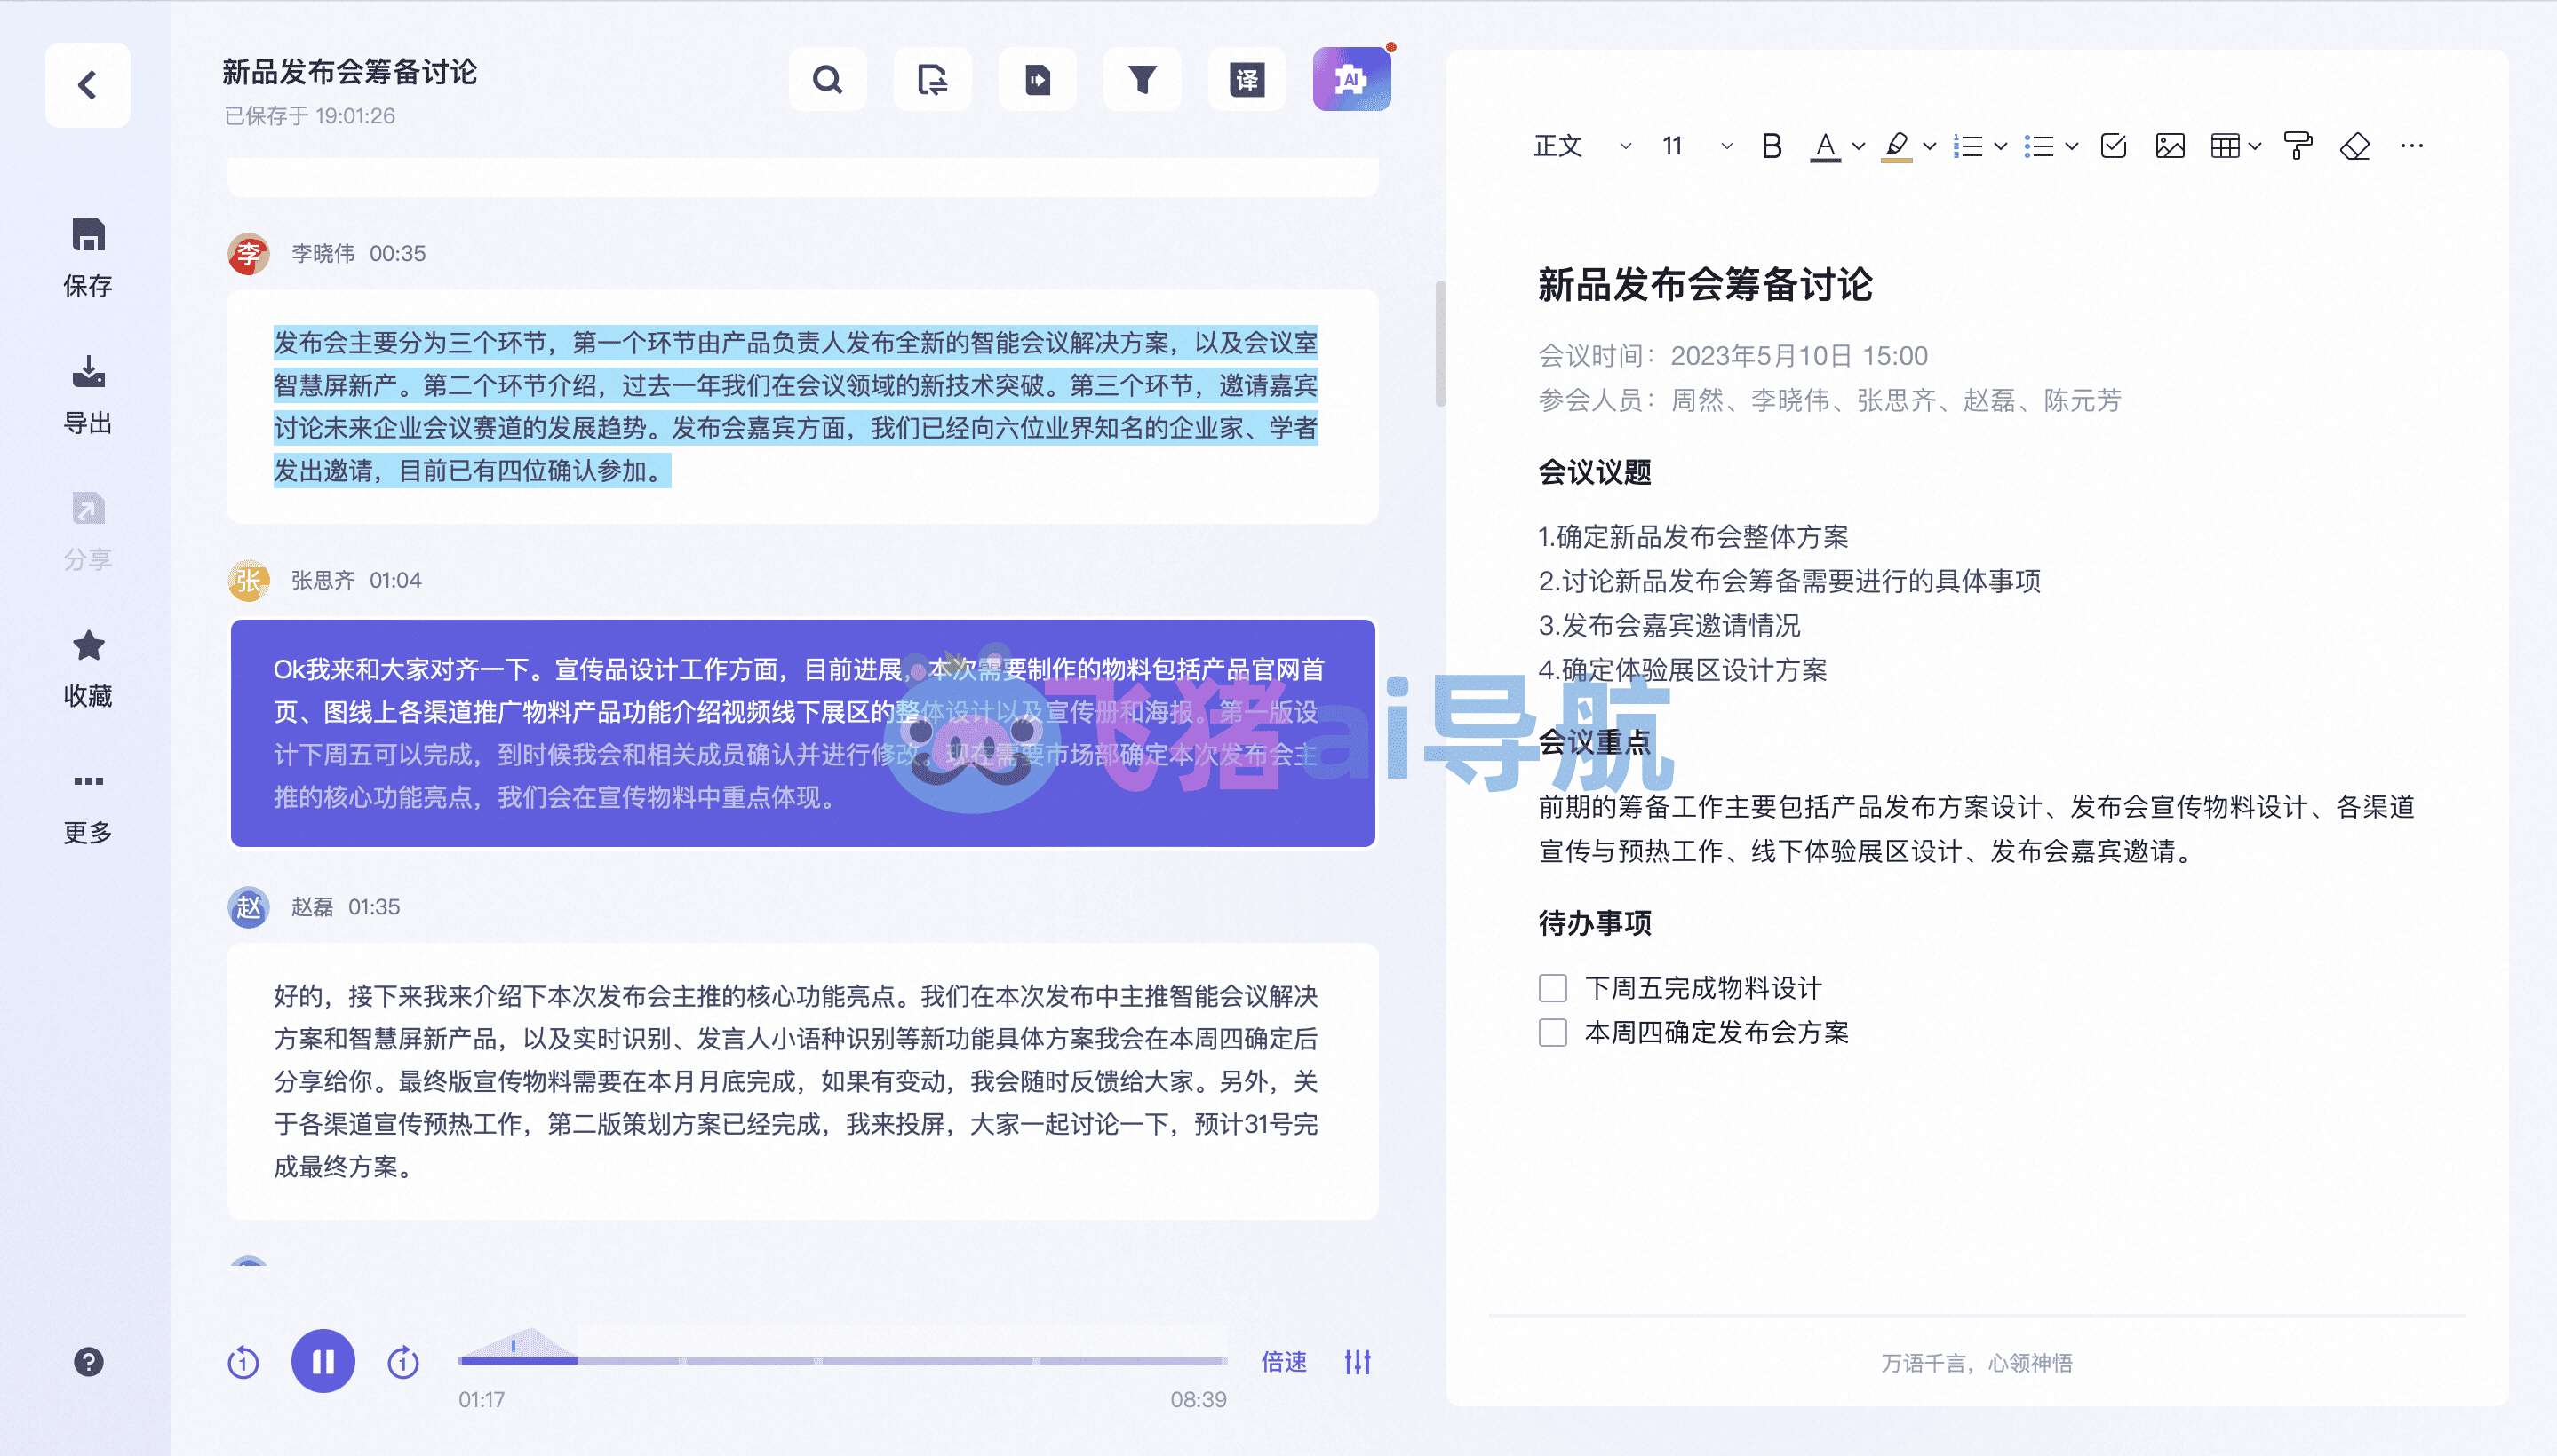2557x1456 pixels.
Task: Click speaker name 赵磊
Action: tap(311, 907)
